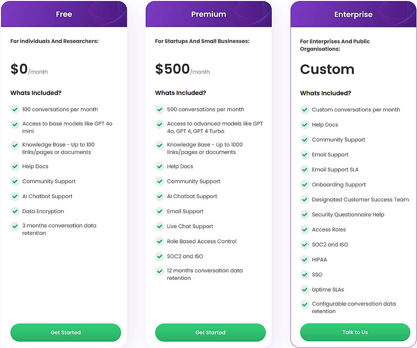The height and width of the screenshot is (348, 417).
Task: Click checkmark next to Designated Customer Success Team
Action: pos(304,200)
